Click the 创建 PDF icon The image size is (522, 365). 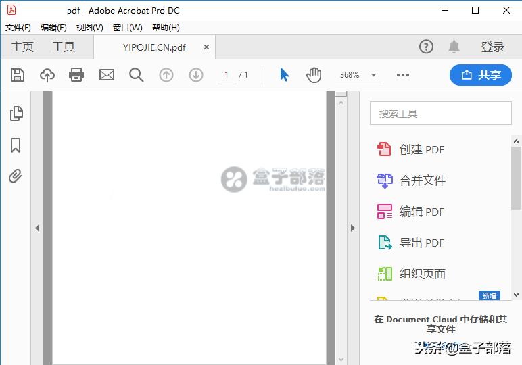click(x=384, y=149)
